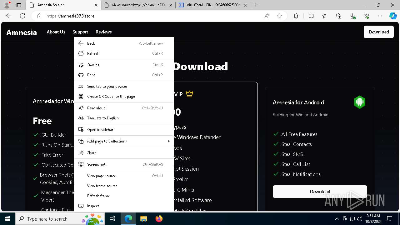Close the VirusTotal tab

click(x=246, y=5)
